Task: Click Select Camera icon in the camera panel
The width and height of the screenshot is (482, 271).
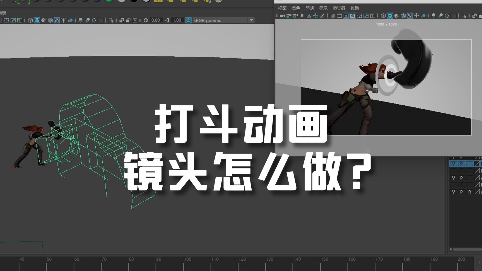Action: (282, 16)
